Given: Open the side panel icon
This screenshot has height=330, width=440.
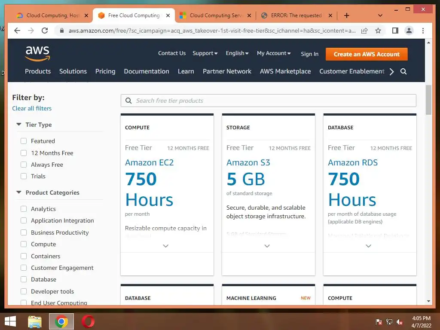Looking at the screenshot, I should point(395,31).
